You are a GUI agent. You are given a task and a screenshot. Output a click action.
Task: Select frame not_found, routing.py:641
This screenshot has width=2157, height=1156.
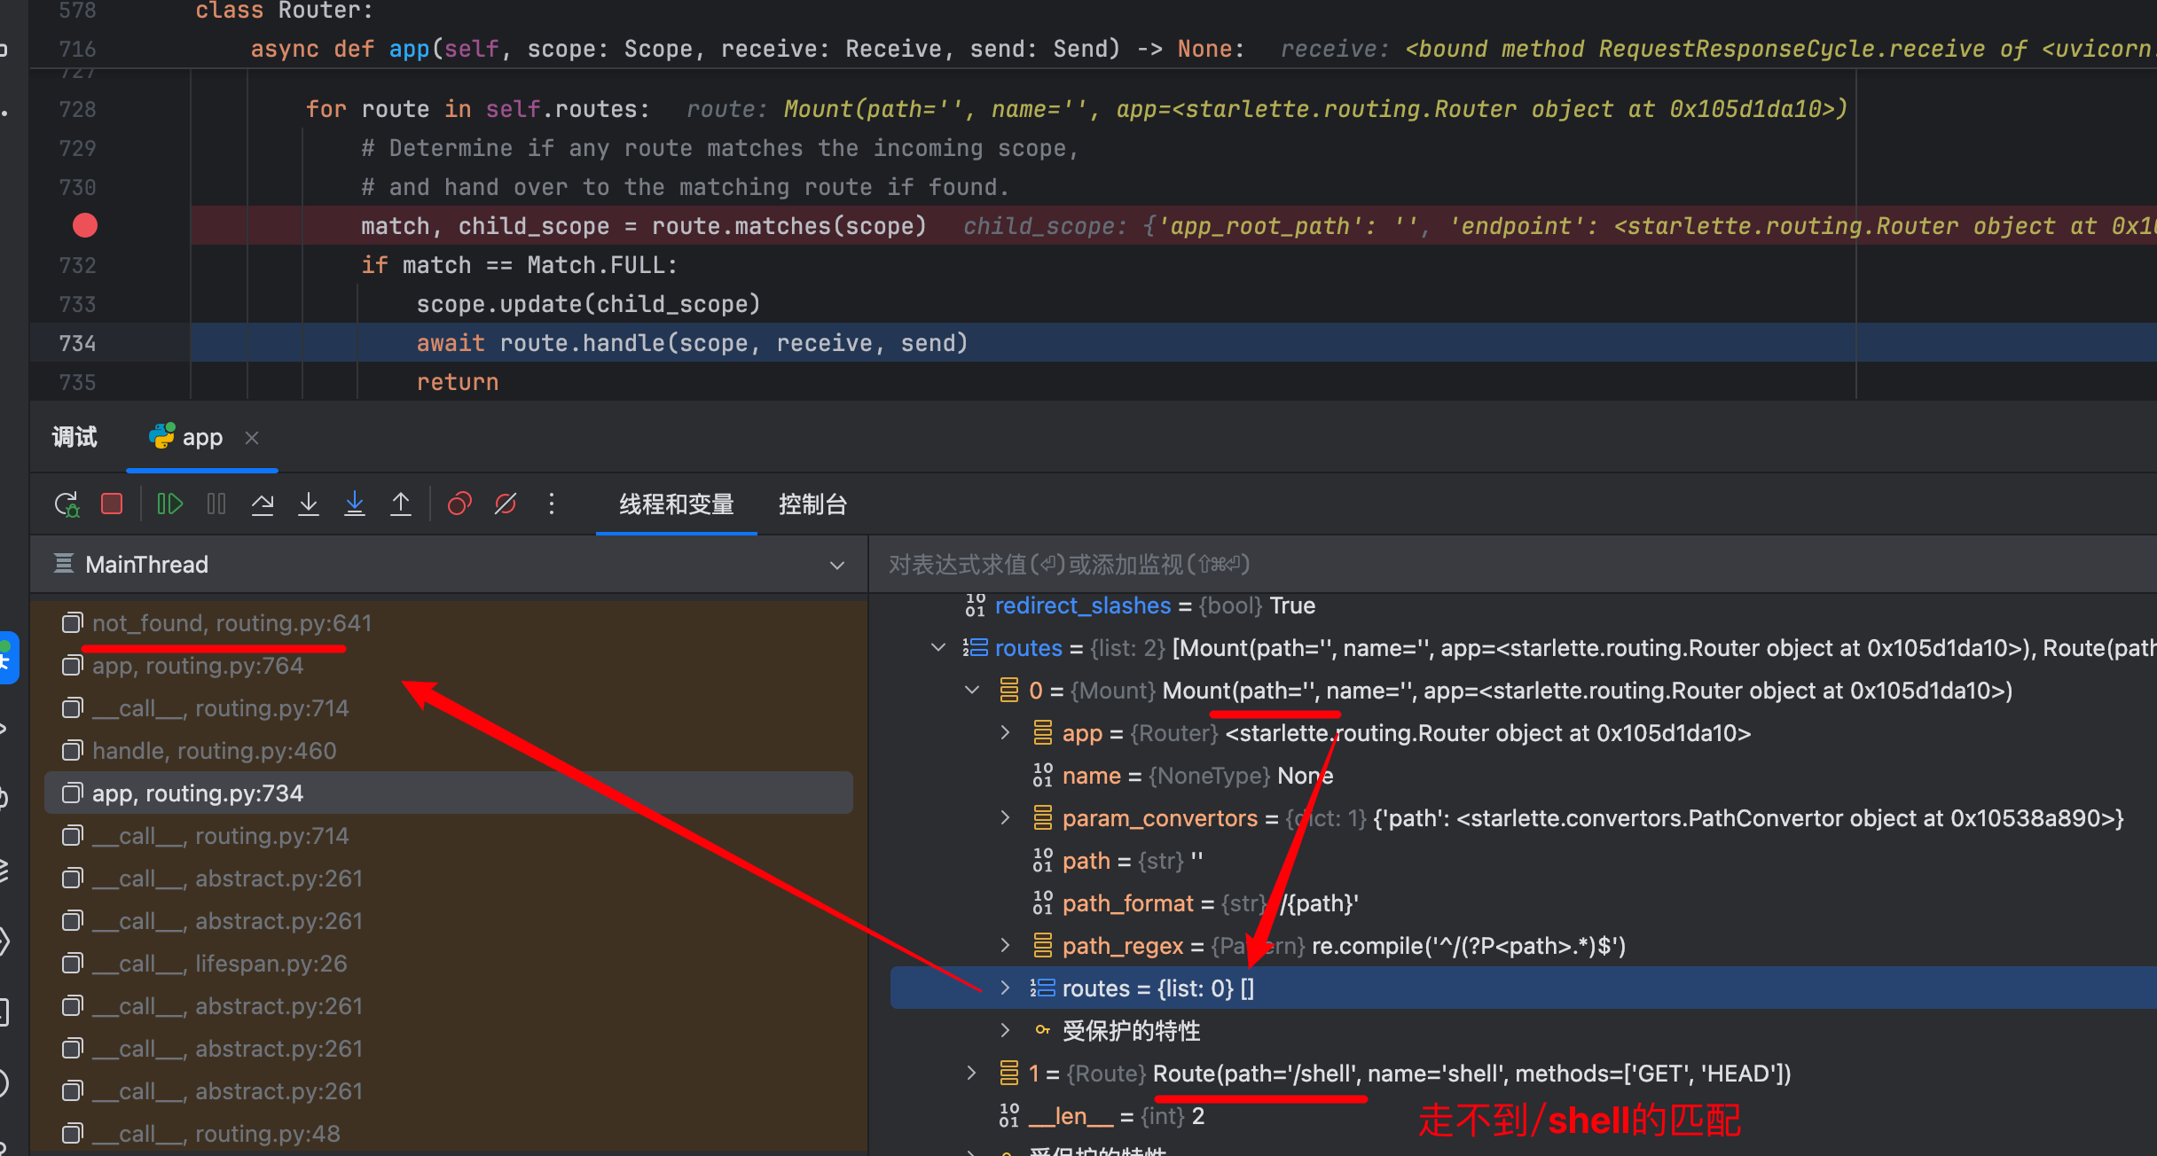[449, 623]
